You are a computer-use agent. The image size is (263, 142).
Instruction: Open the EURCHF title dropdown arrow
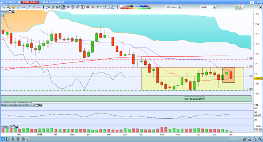point(5,2)
